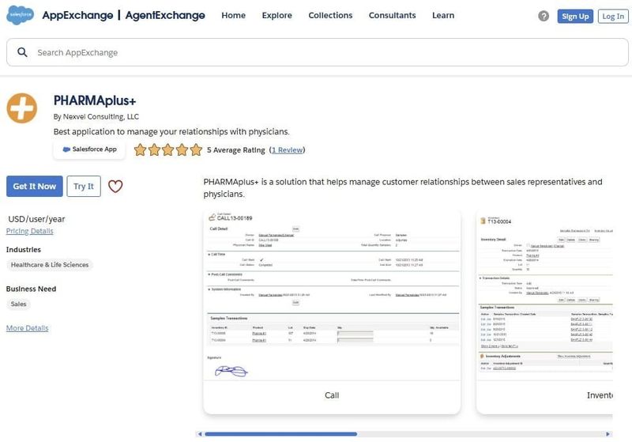Click the Log In button
Viewport: 632px width, 442px height.
tap(613, 16)
